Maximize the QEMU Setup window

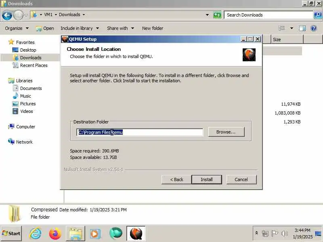click(x=250, y=39)
